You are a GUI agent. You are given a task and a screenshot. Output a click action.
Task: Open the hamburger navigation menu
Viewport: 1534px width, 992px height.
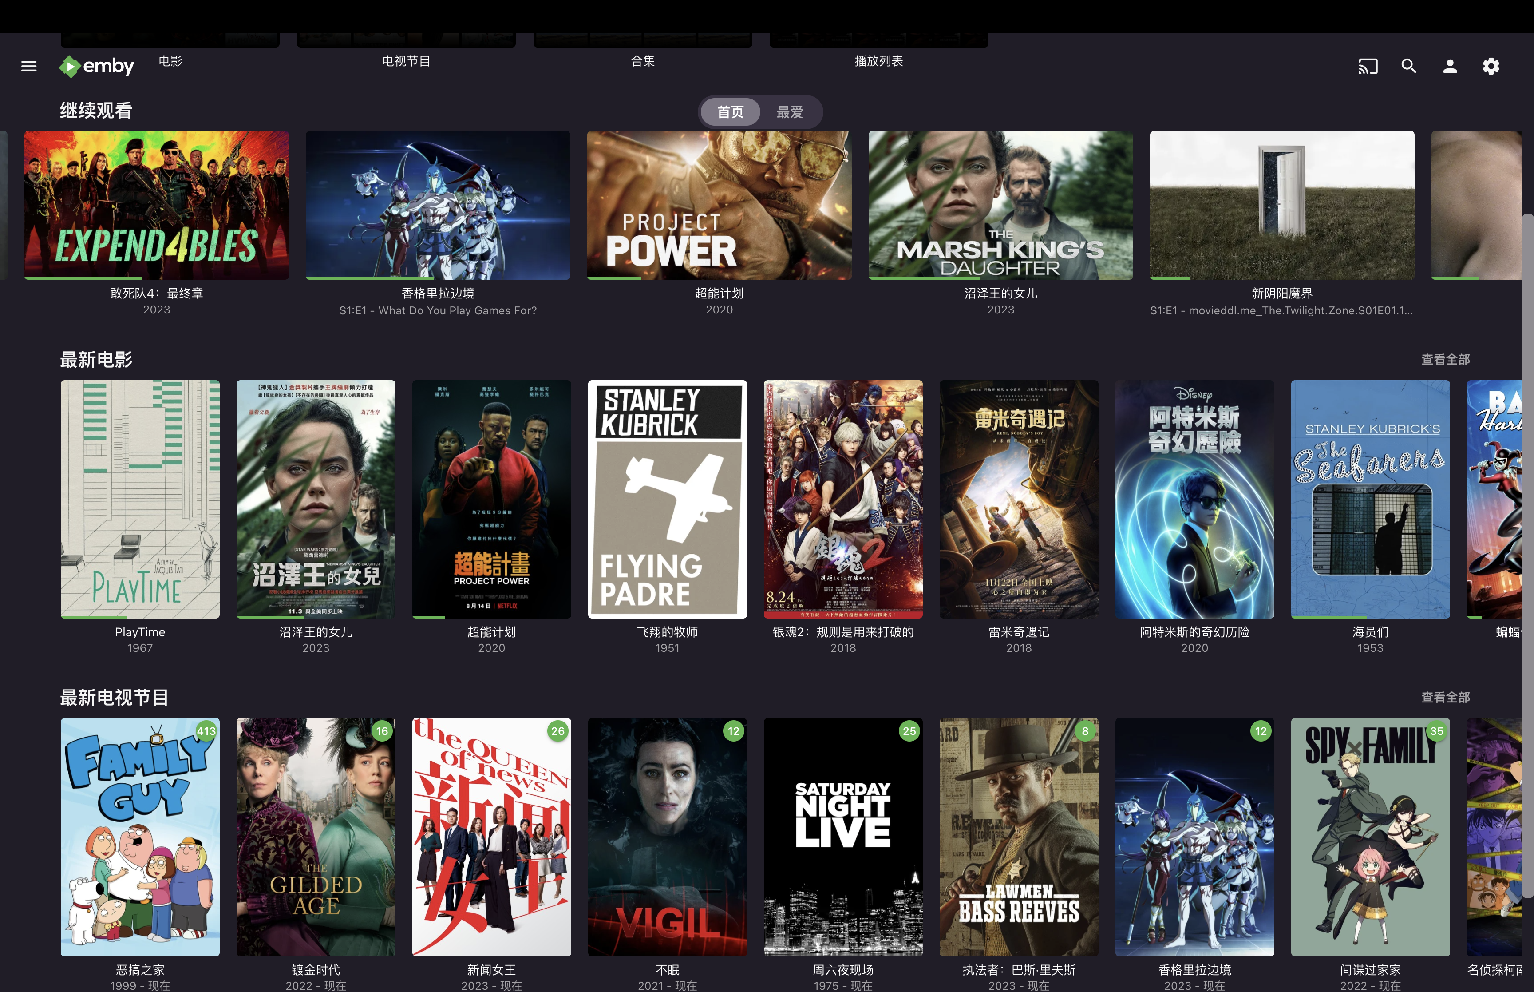[29, 66]
